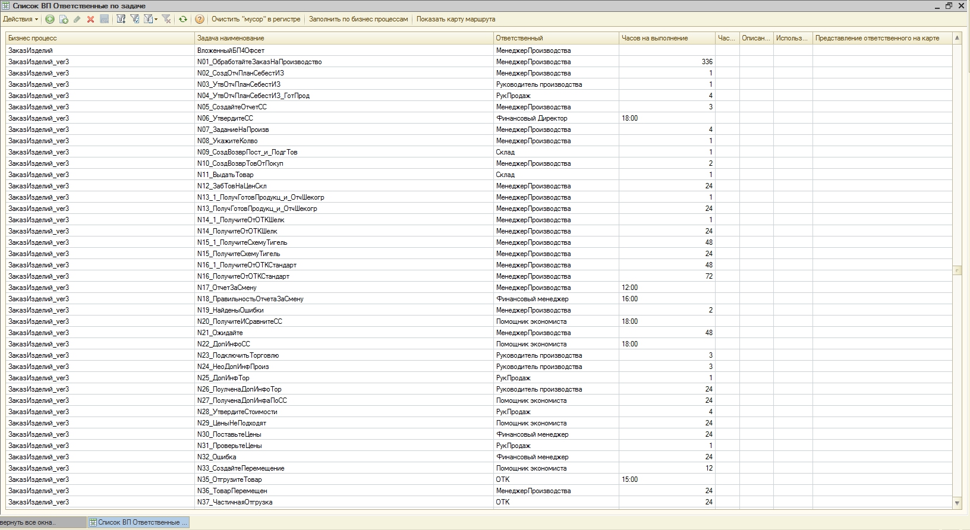Viewport: 970px width, 530px height.
Task: Open the Действия dropdown menu
Action: click(20, 19)
